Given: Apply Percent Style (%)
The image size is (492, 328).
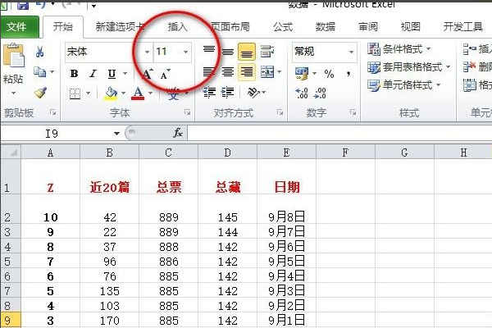Looking at the screenshot, I should pos(329,74).
